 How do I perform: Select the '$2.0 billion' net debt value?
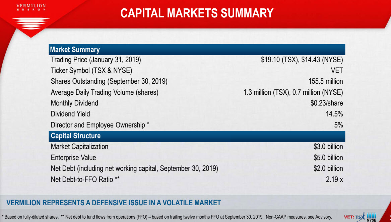[x=328, y=169]
